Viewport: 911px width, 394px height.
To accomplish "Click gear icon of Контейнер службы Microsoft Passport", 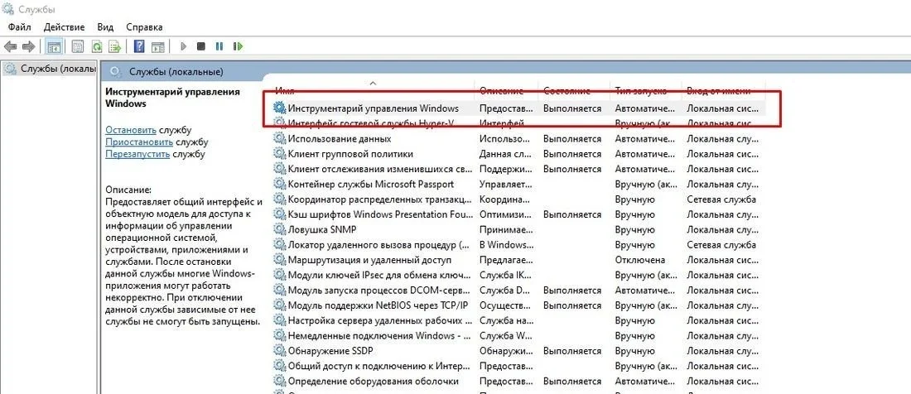I will pyautogui.click(x=279, y=184).
